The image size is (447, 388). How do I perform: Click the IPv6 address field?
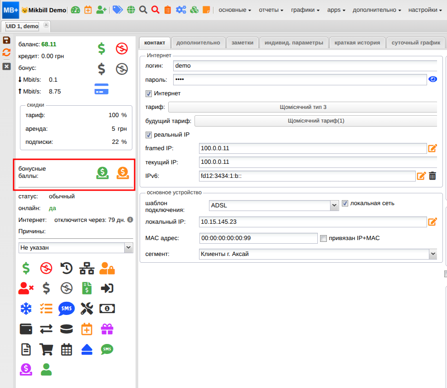point(307,176)
